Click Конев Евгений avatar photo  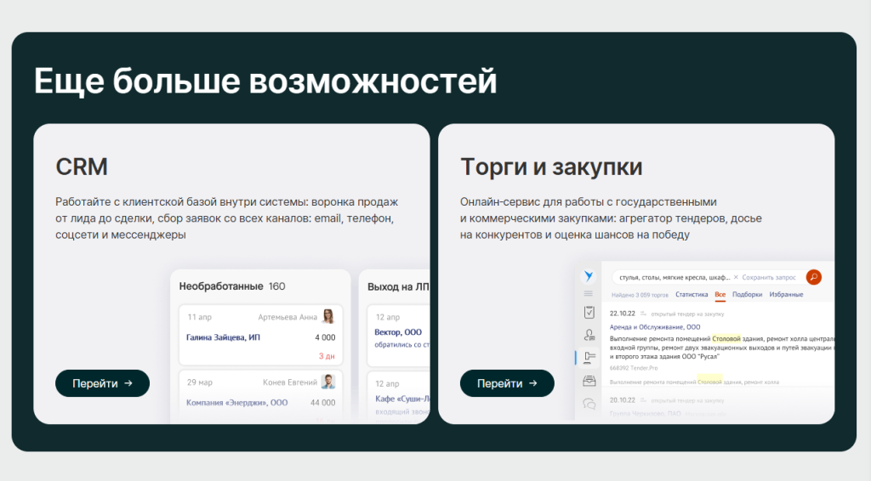tap(327, 382)
